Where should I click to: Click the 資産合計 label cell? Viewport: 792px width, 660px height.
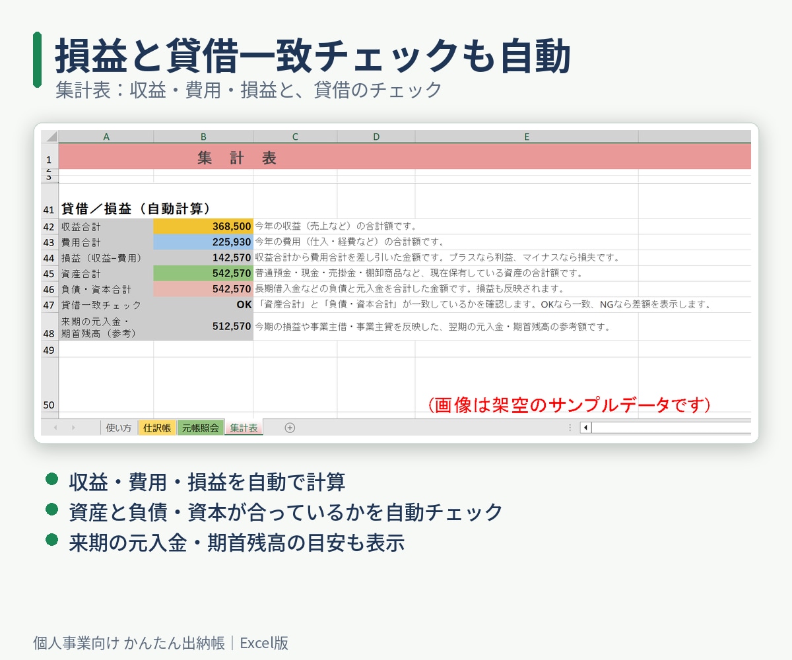tap(106, 273)
